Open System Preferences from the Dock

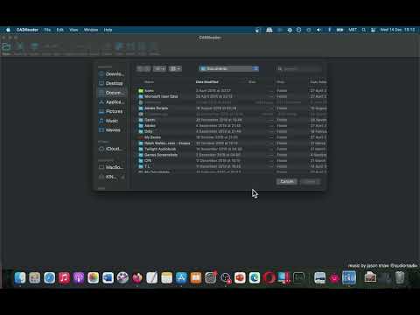click(210, 277)
